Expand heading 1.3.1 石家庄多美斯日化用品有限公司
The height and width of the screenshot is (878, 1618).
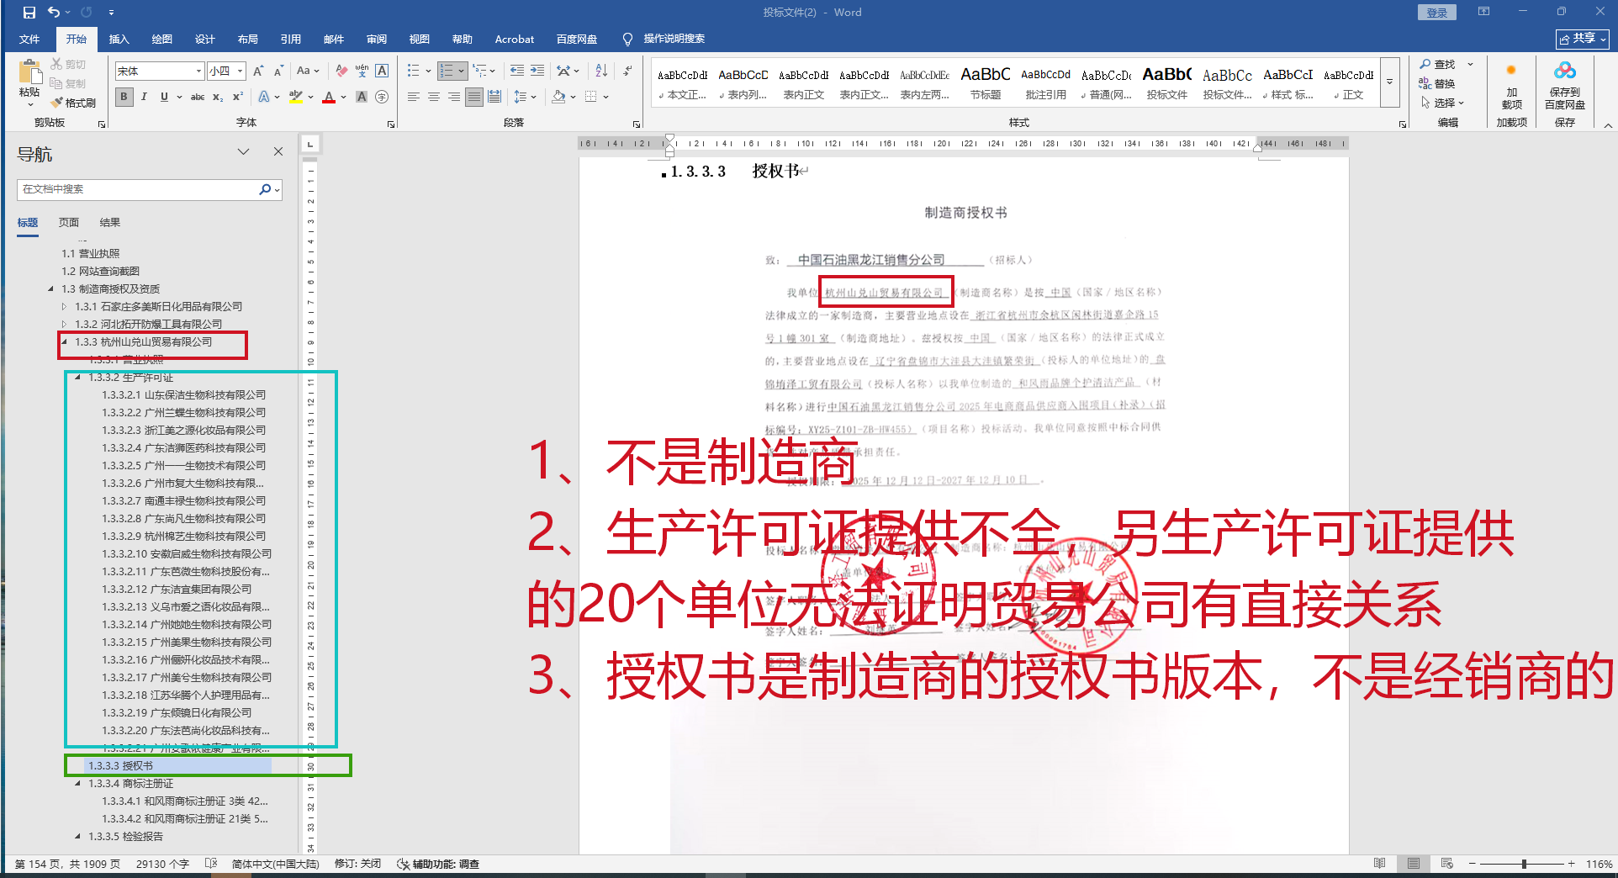point(64,307)
